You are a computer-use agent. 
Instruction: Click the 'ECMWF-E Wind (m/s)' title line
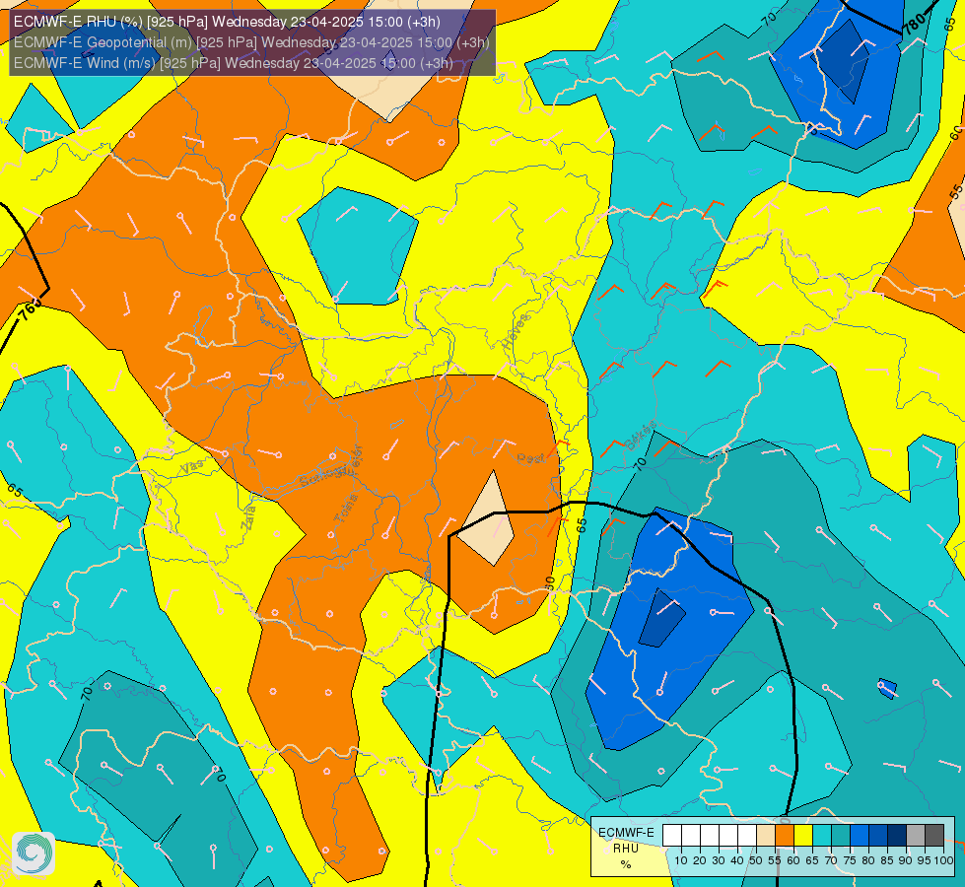(234, 63)
